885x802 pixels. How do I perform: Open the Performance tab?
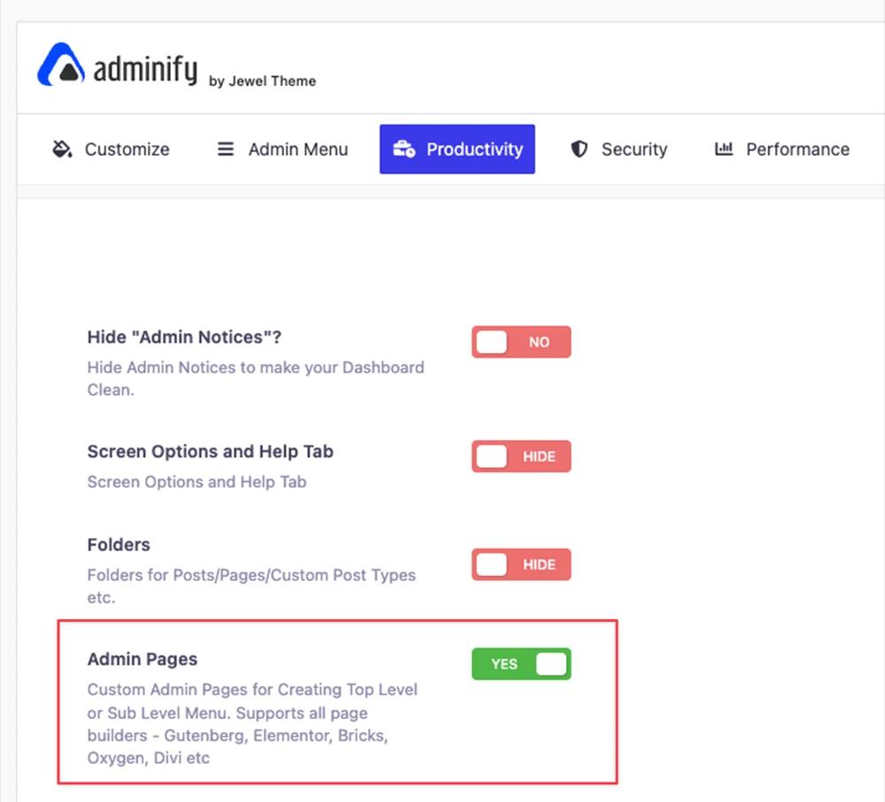(782, 149)
